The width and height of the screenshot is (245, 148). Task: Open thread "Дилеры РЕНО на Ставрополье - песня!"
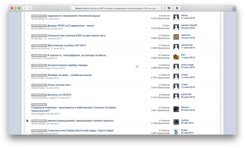pos(71,26)
